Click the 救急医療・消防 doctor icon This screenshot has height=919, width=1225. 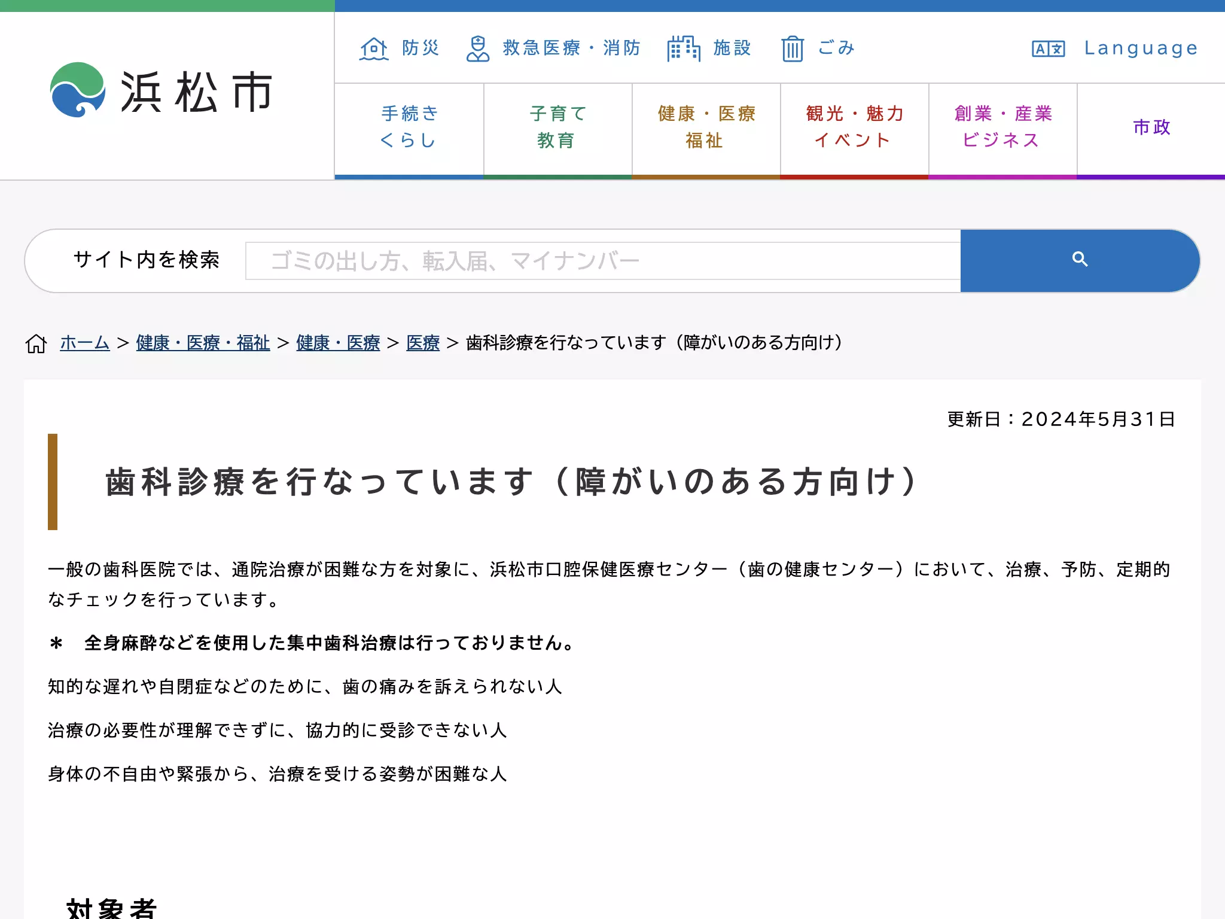[x=477, y=48]
